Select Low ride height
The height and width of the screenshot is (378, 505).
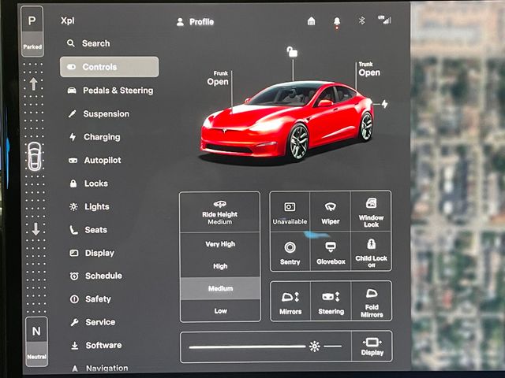pyautogui.click(x=220, y=311)
